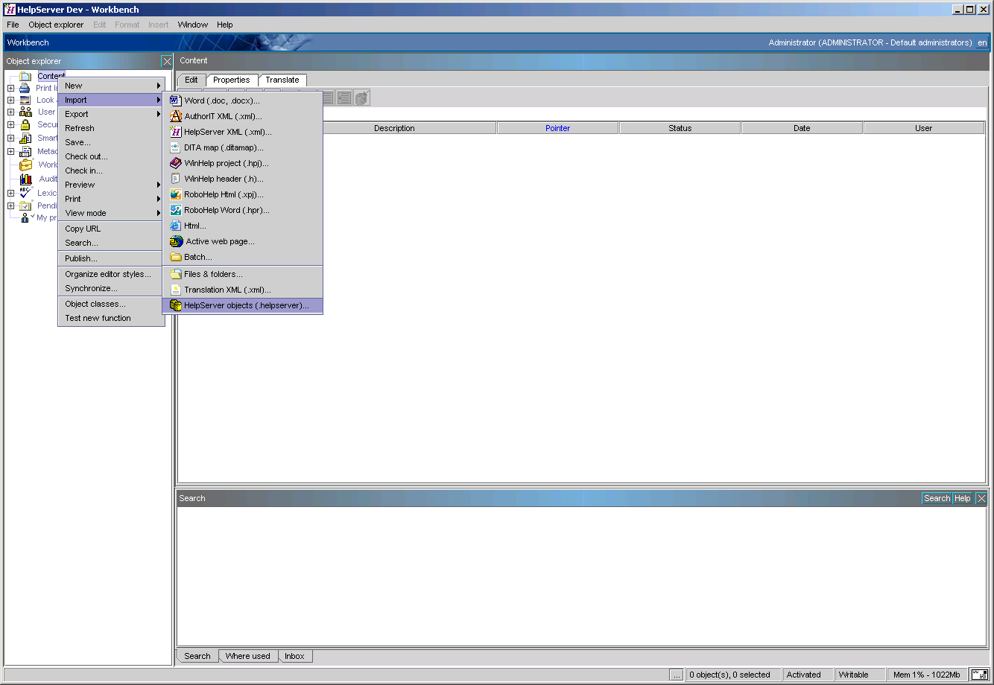
Task: Select Save... in context menu
Action: point(111,142)
